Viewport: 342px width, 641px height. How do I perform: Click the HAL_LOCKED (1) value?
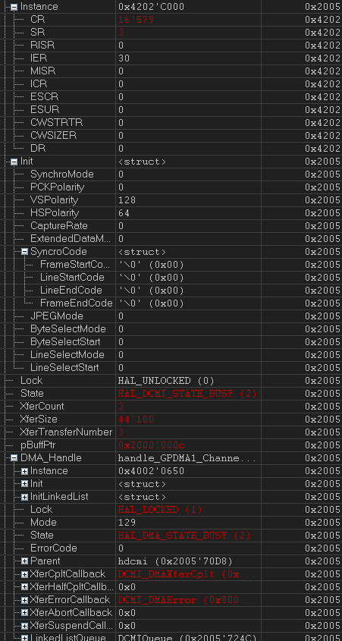point(160,510)
